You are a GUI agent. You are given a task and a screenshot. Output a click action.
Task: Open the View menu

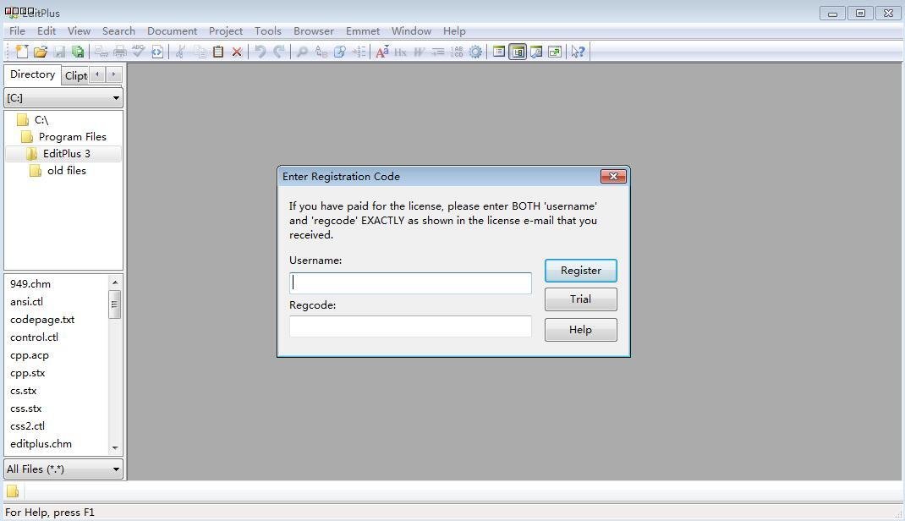tap(79, 31)
